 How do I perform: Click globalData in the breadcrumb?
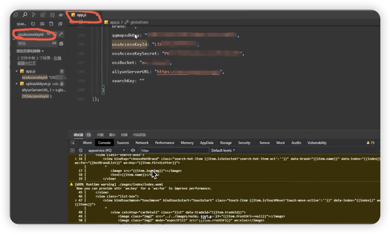(x=139, y=22)
